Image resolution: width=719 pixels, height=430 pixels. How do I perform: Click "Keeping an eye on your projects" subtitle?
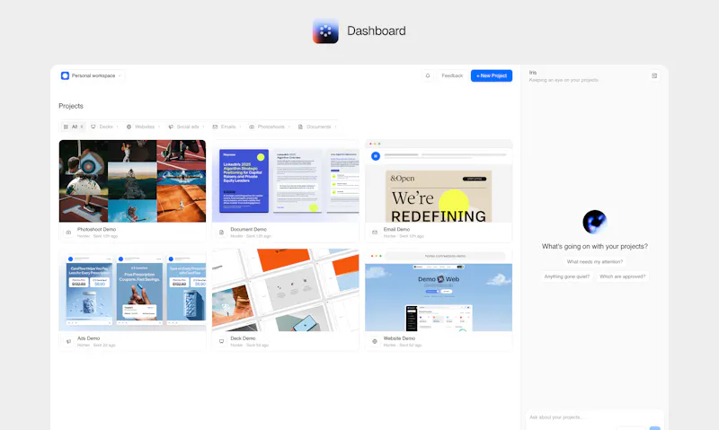pos(564,80)
